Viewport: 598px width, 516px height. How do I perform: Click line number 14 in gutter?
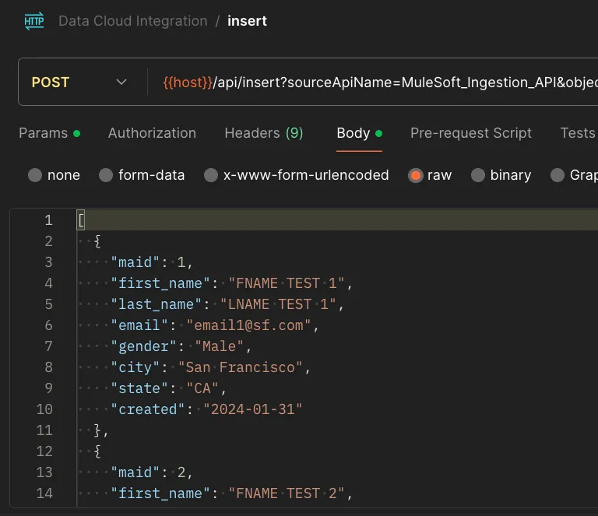point(44,493)
